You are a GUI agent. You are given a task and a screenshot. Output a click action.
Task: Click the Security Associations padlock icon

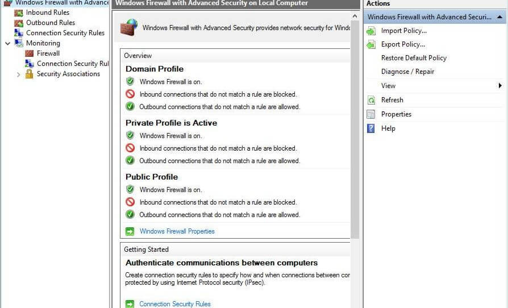point(29,74)
